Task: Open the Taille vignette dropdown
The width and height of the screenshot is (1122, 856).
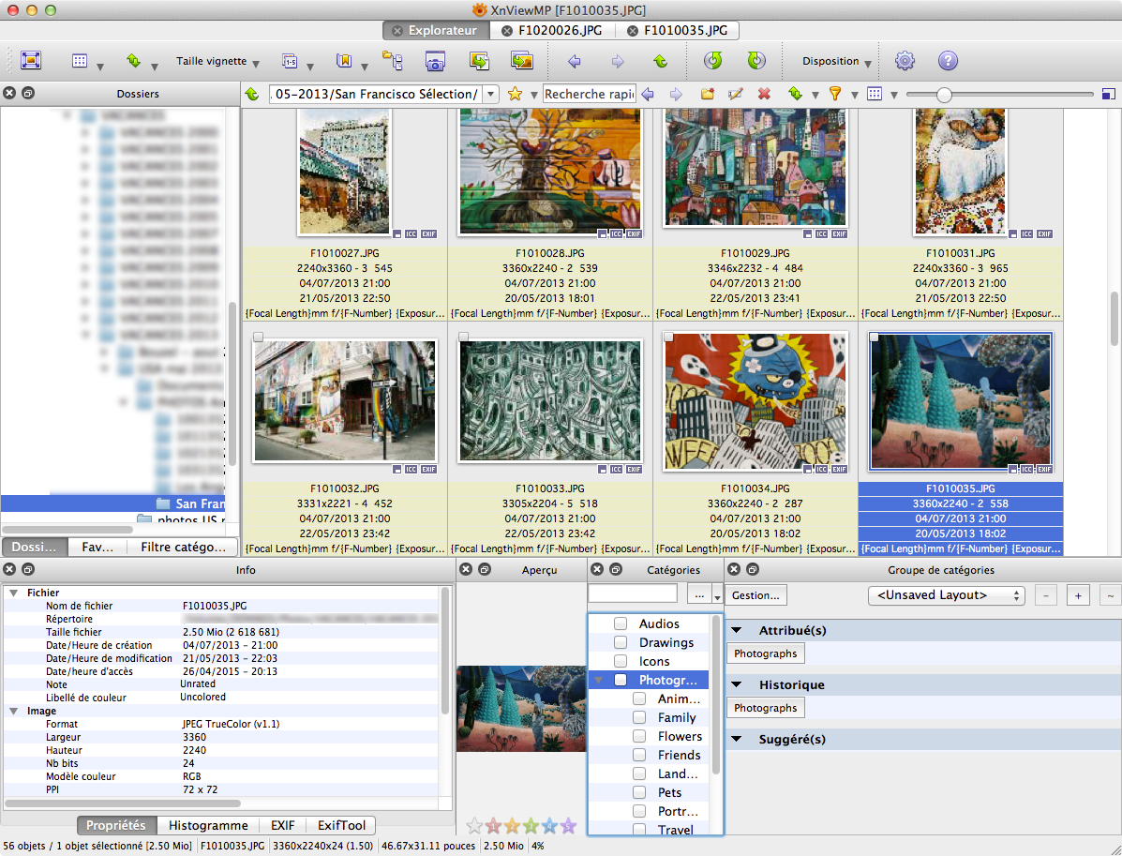Action: coord(217,62)
